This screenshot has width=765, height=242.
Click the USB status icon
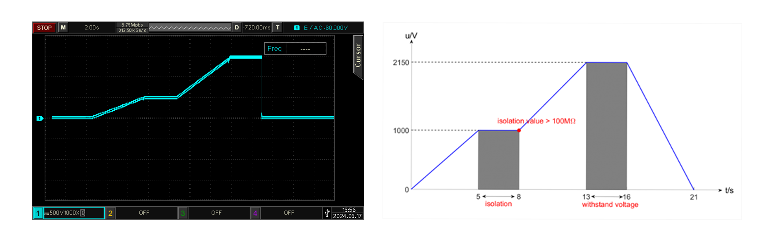[327, 213]
